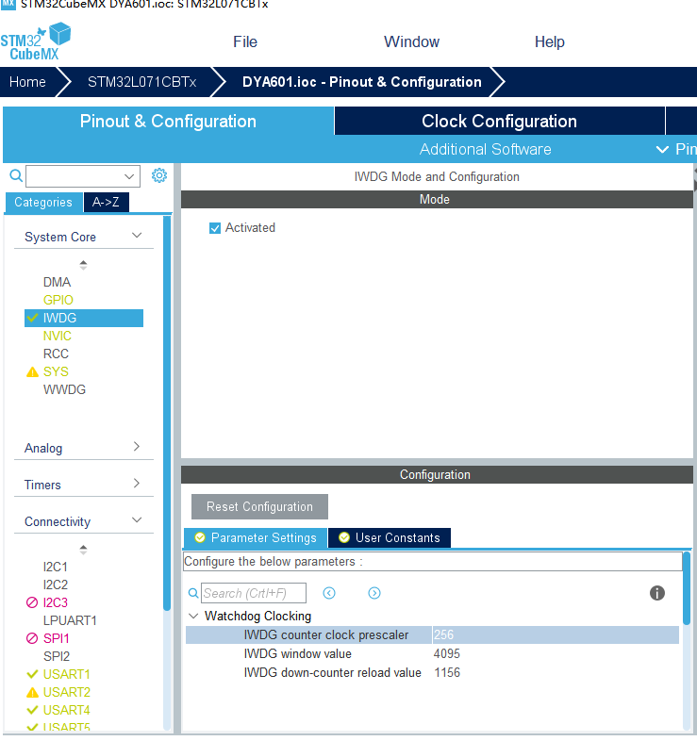Select DMA in System Core
The width and height of the screenshot is (697, 741).
57,282
